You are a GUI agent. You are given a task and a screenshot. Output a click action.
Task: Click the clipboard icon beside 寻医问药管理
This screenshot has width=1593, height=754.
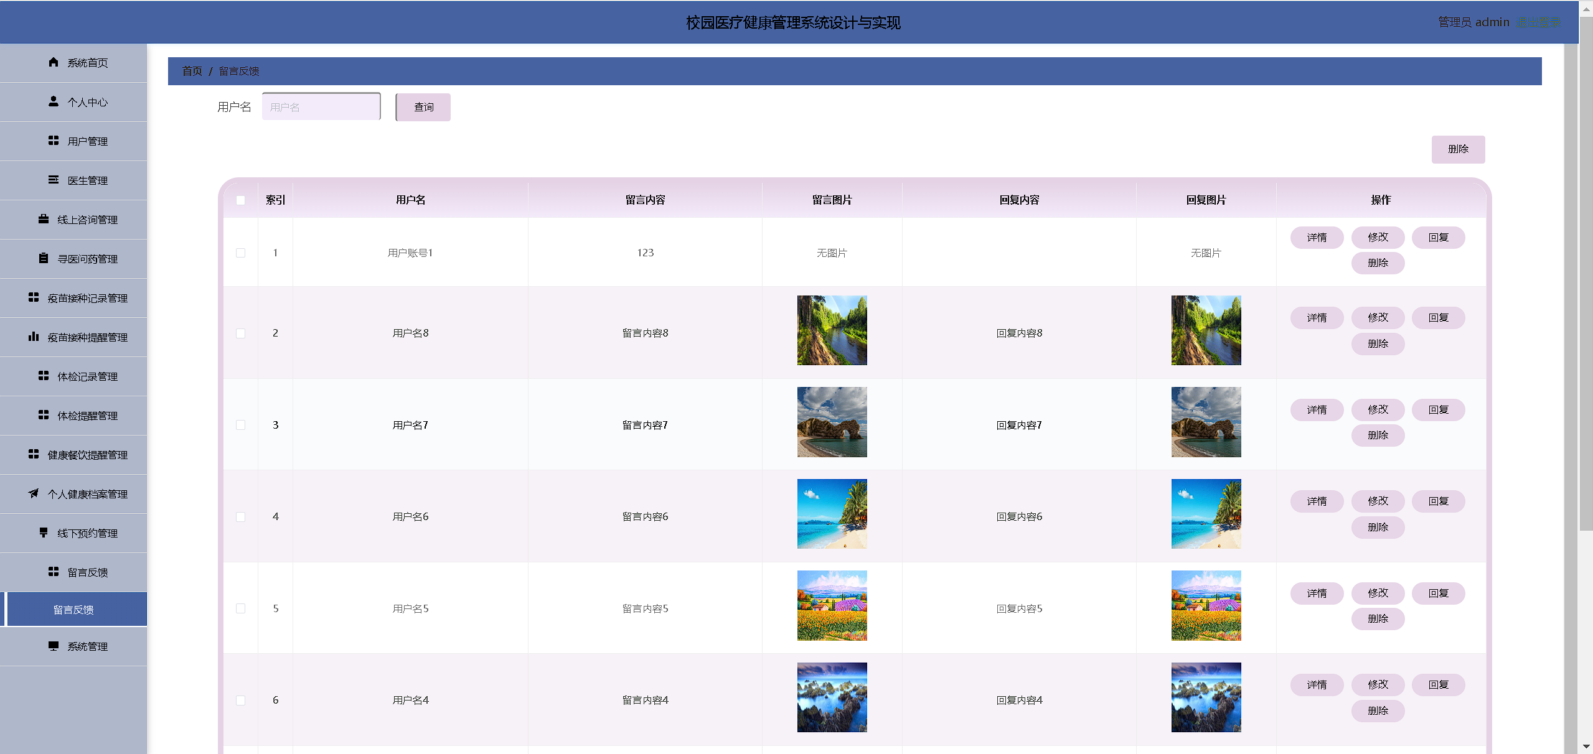(44, 258)
